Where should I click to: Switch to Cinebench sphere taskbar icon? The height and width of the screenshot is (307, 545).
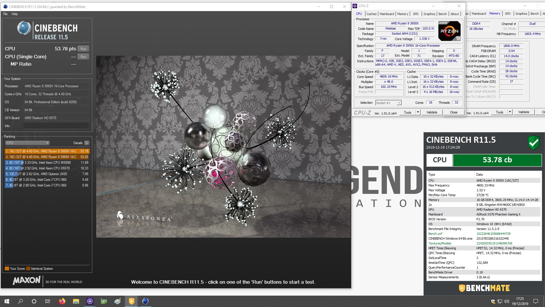click(x=145, y=301)
